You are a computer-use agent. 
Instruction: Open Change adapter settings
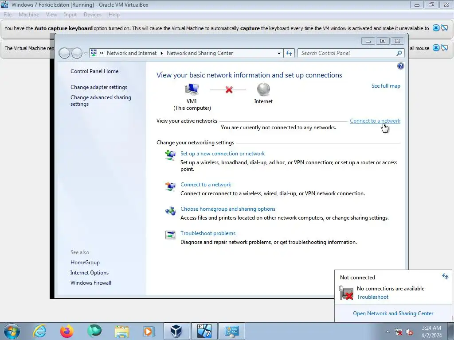coord(99,87)
